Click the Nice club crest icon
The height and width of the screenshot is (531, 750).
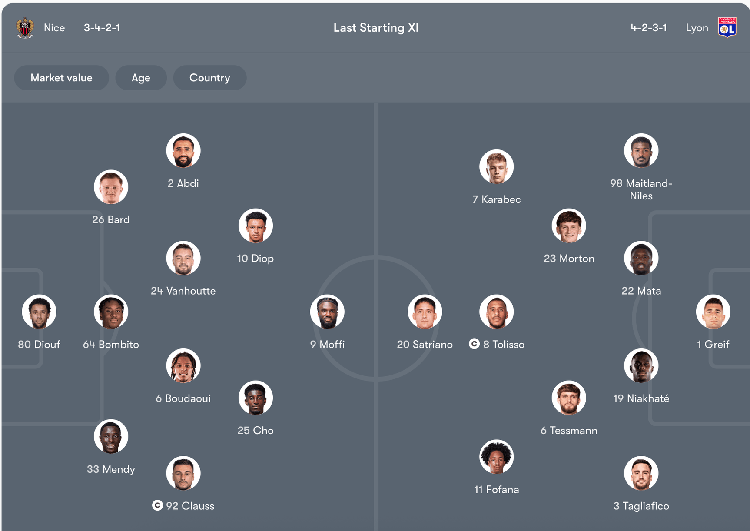pos(25,28)
